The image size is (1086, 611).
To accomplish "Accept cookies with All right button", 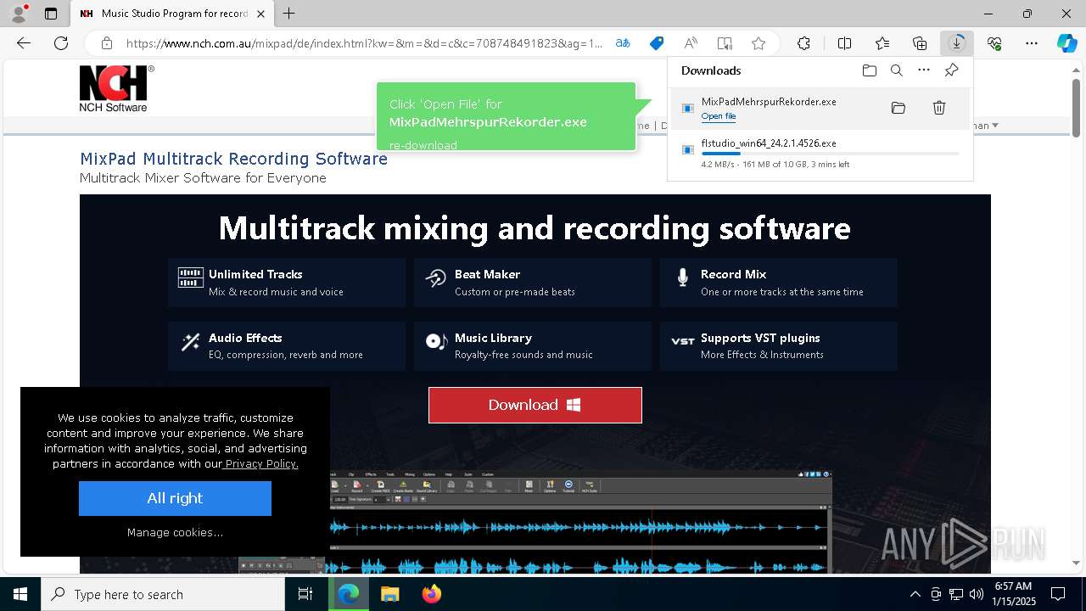I will [x=175, y=498].
